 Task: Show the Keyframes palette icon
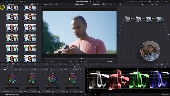[x=157, y=64]
